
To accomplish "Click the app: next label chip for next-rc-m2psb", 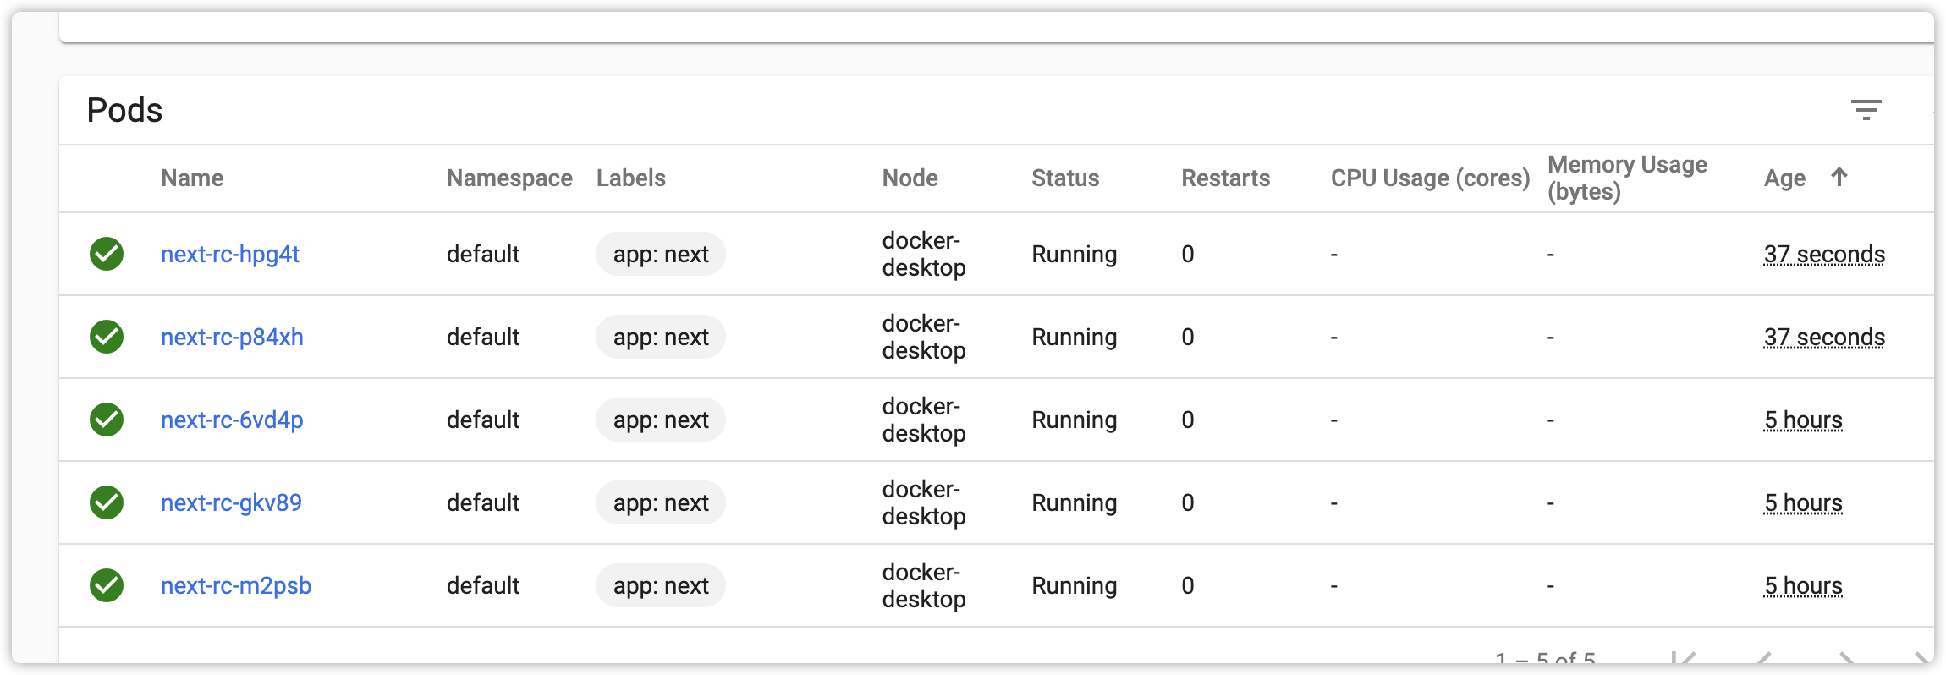I will click(x=661, y=586).
